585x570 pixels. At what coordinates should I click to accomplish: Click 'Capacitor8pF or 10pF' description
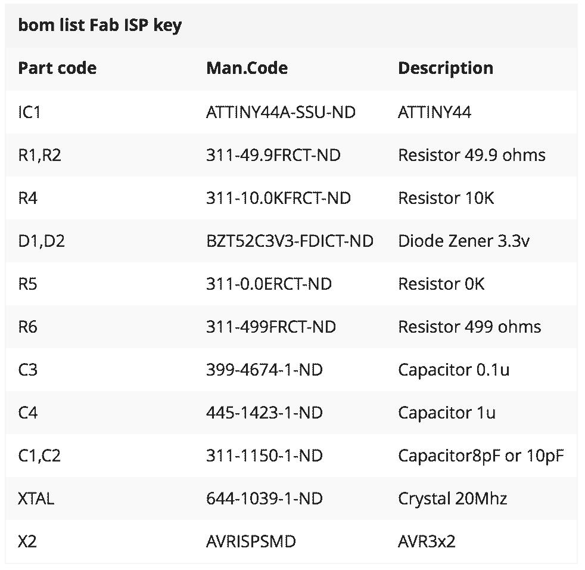[x=481, y=456]
